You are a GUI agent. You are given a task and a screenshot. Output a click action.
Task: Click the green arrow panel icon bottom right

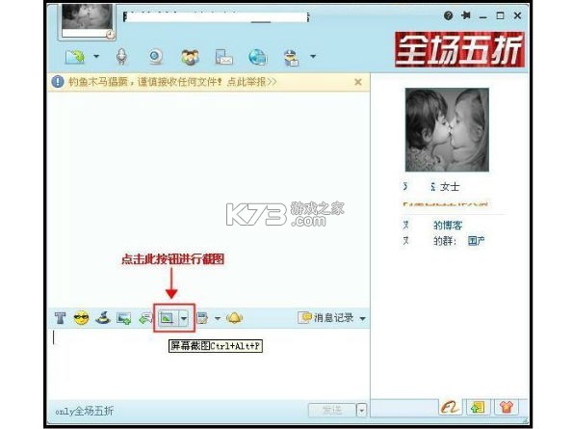pos(478,407)
